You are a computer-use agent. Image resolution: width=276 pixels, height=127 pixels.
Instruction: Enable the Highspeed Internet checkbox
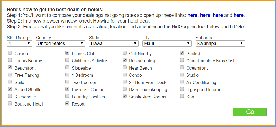click(x=182, y=89)
